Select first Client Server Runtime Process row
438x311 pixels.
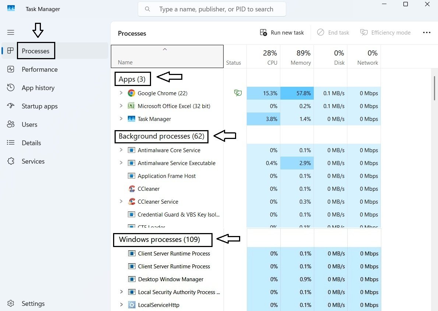[246, 253]
